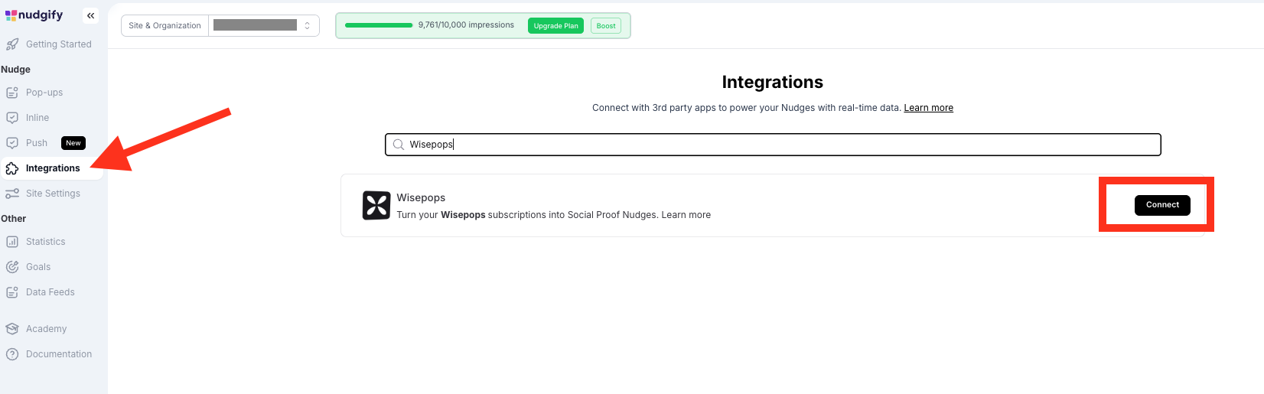Click the Push sidebar icon

(x=12, y=143)
